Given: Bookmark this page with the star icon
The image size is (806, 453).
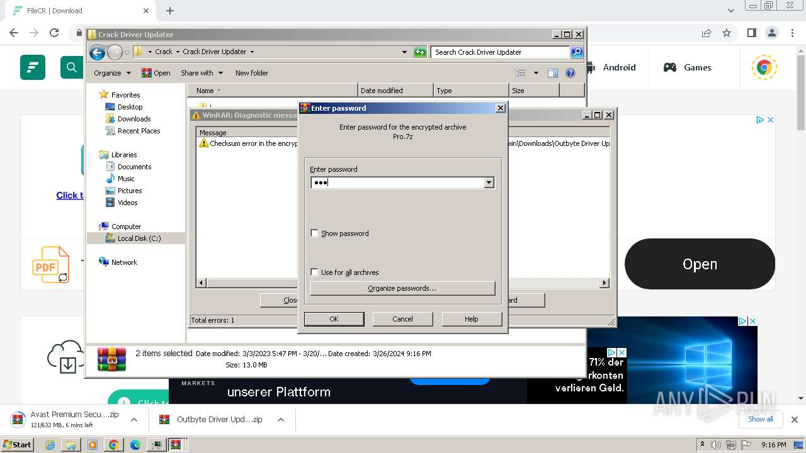Looking at the screenshot, I should (727, 33).
